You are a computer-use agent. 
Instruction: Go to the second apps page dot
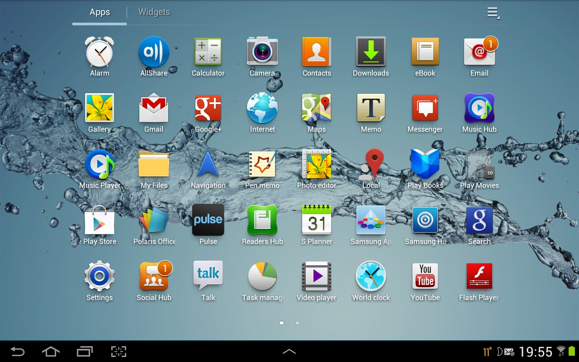[297, 323]
